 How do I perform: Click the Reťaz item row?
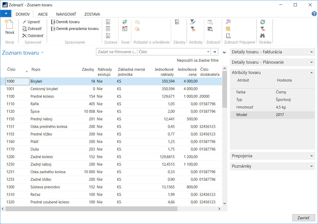coord(111,195)
